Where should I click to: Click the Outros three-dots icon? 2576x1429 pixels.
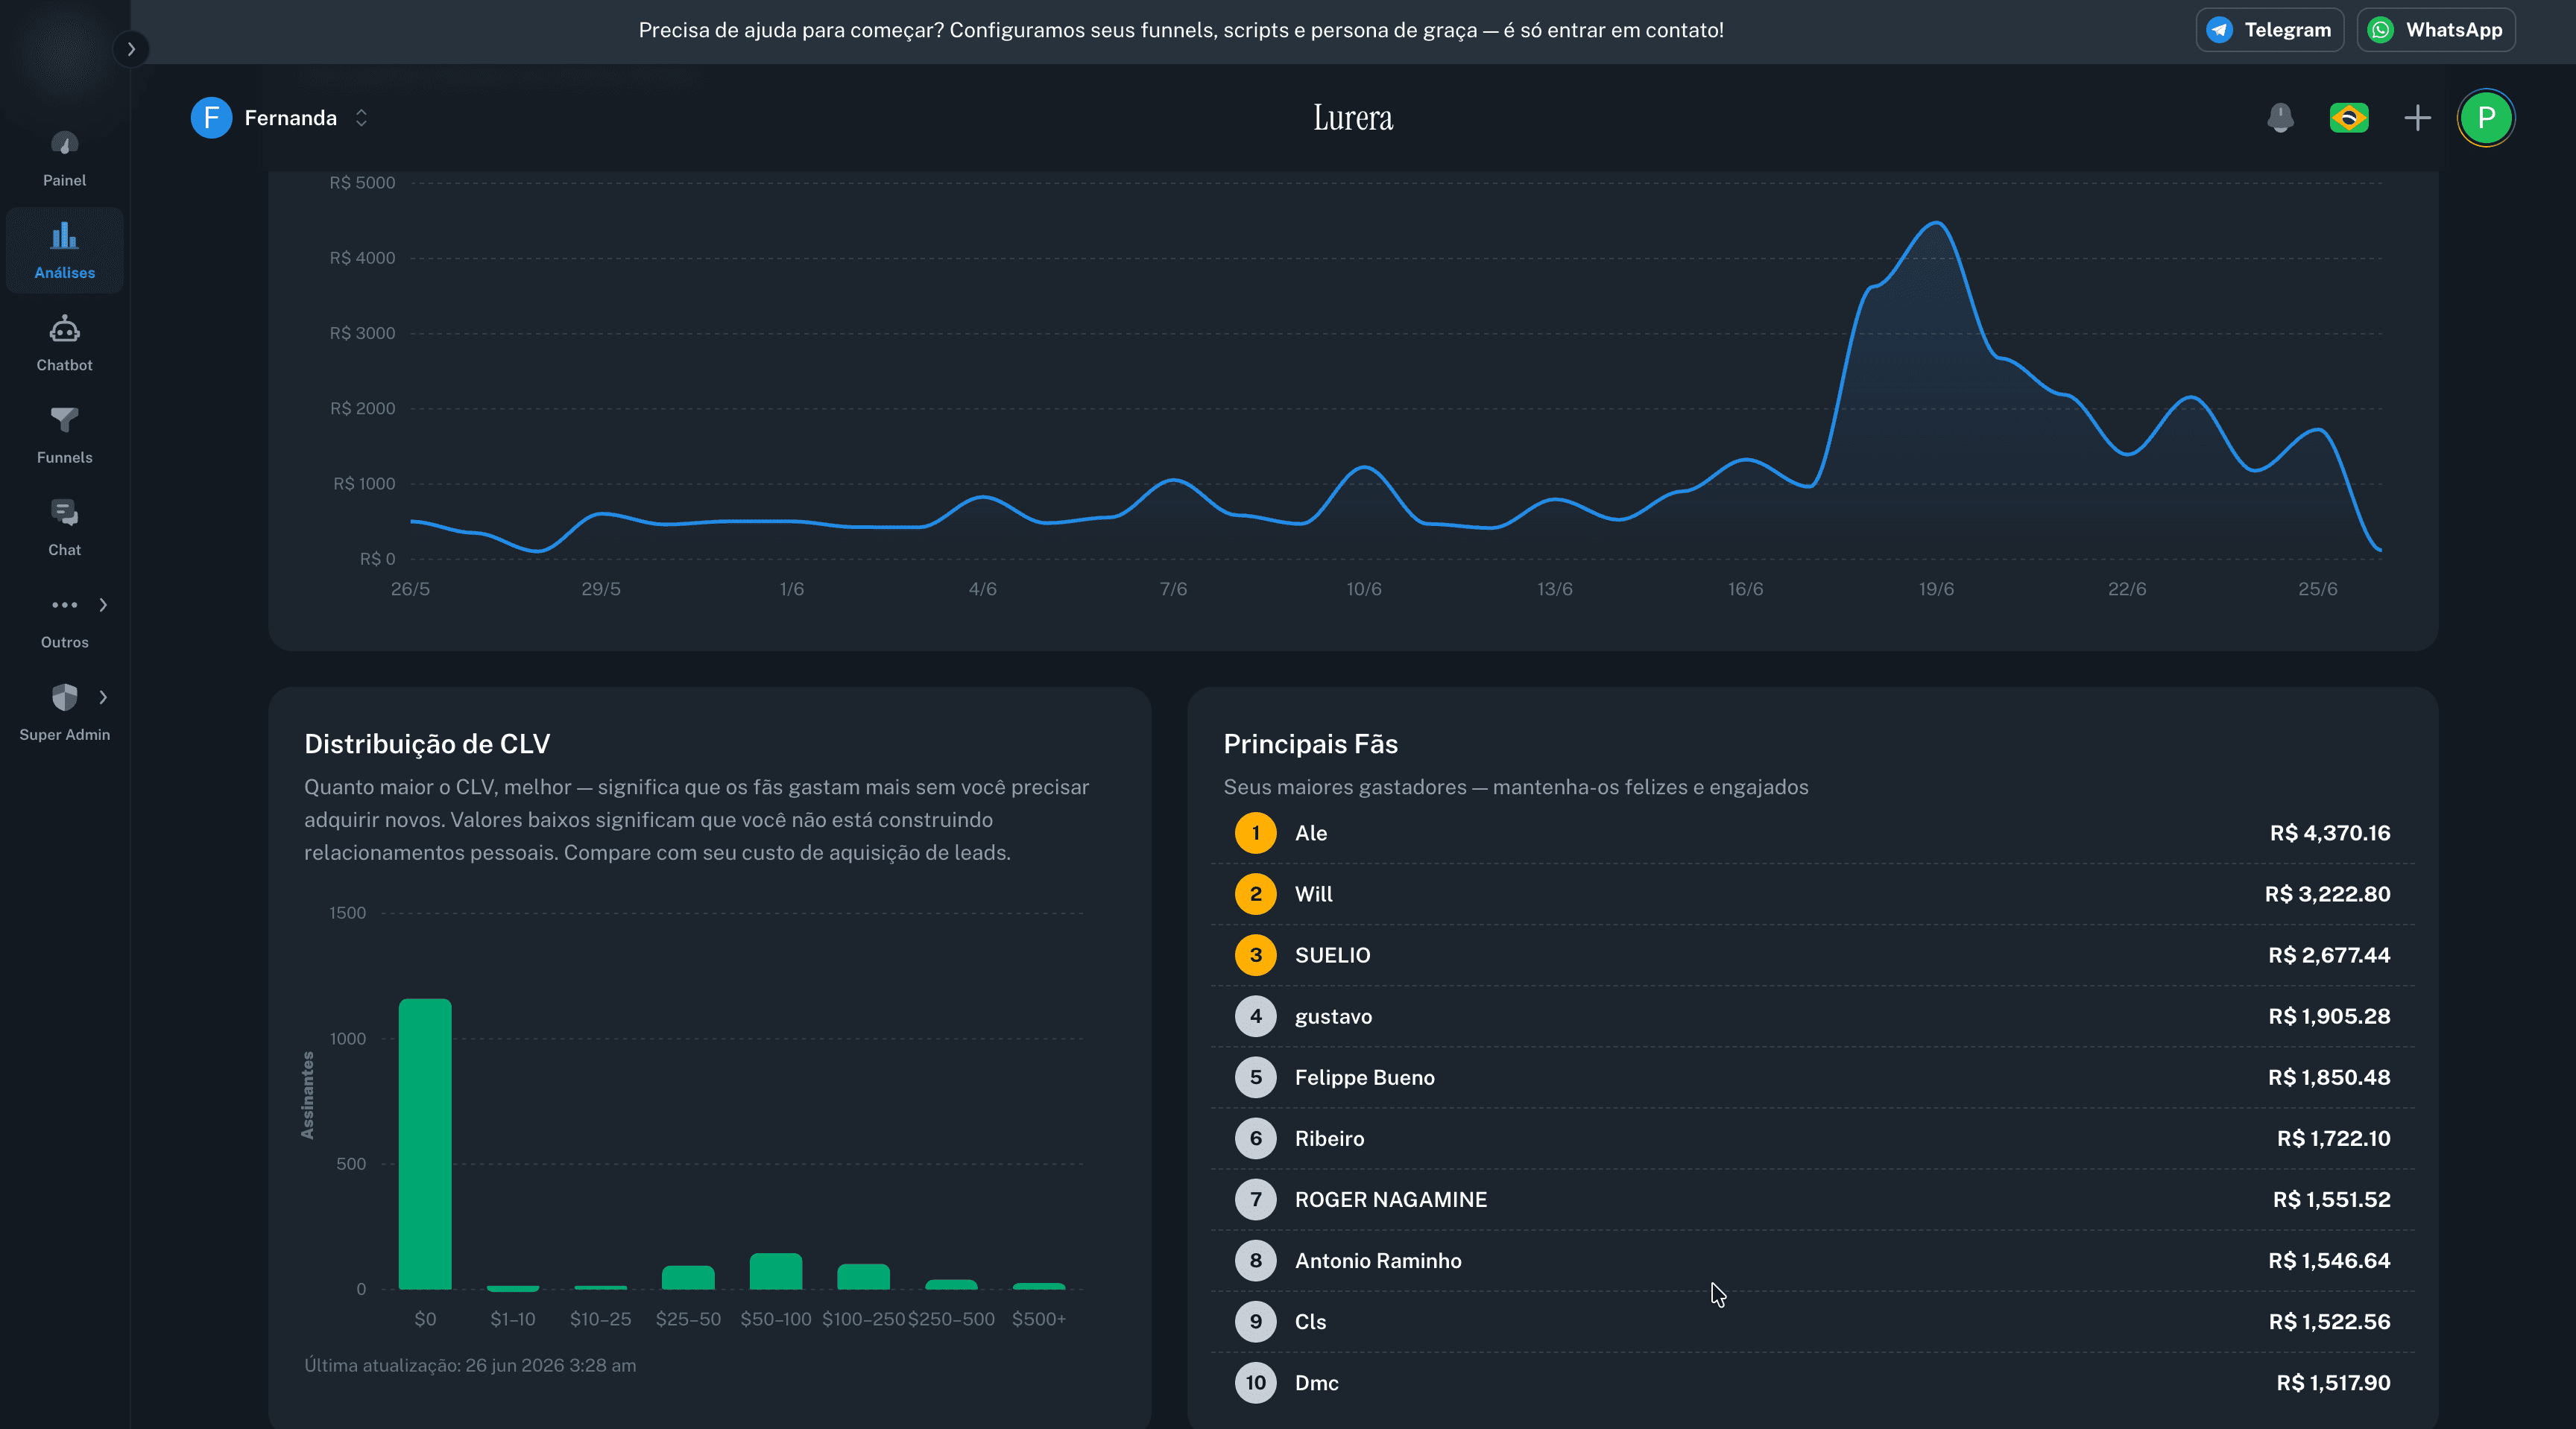pyautogui.click(x=64, y=604)
